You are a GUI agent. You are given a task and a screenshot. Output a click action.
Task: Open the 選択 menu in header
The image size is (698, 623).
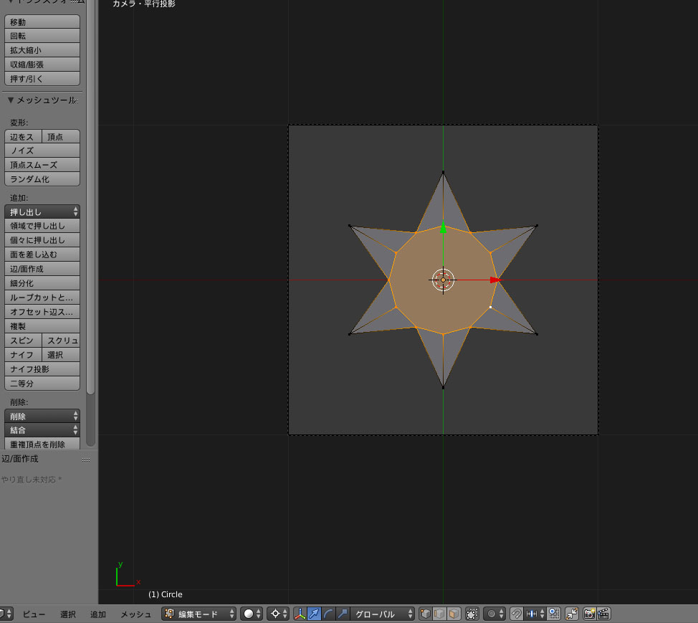[x=67, y=614]
